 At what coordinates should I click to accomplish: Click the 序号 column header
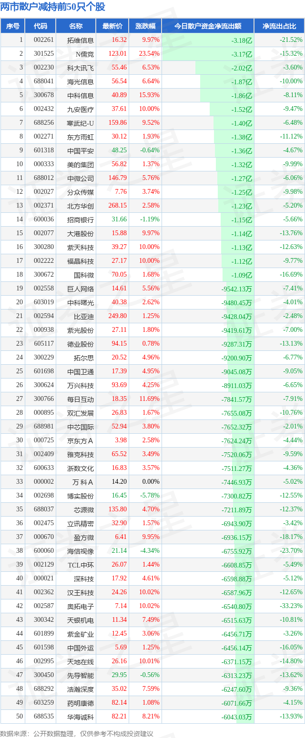pyautogui.click(x=13, y=26)
